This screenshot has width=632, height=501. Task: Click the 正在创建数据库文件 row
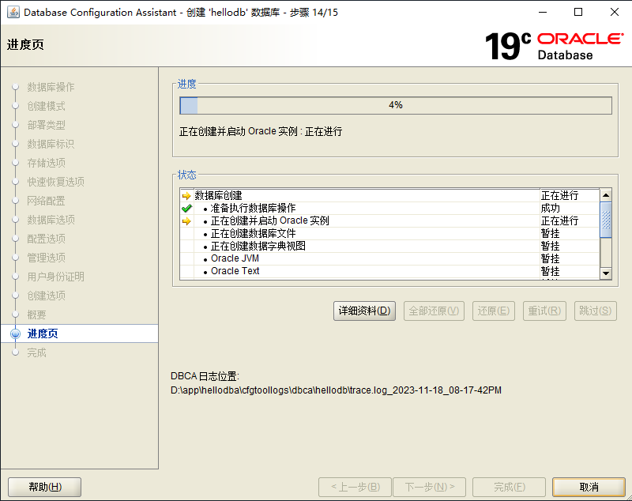pyautogui.click(x=389, y=233)
